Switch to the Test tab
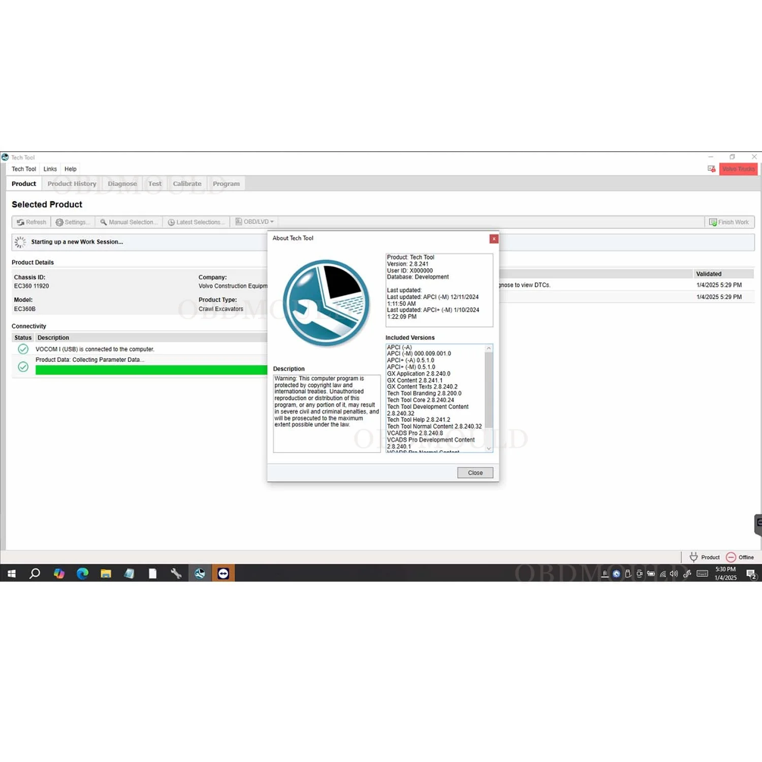Image resolution: width=762 pixels, height=762 pixels. point(155,184)
